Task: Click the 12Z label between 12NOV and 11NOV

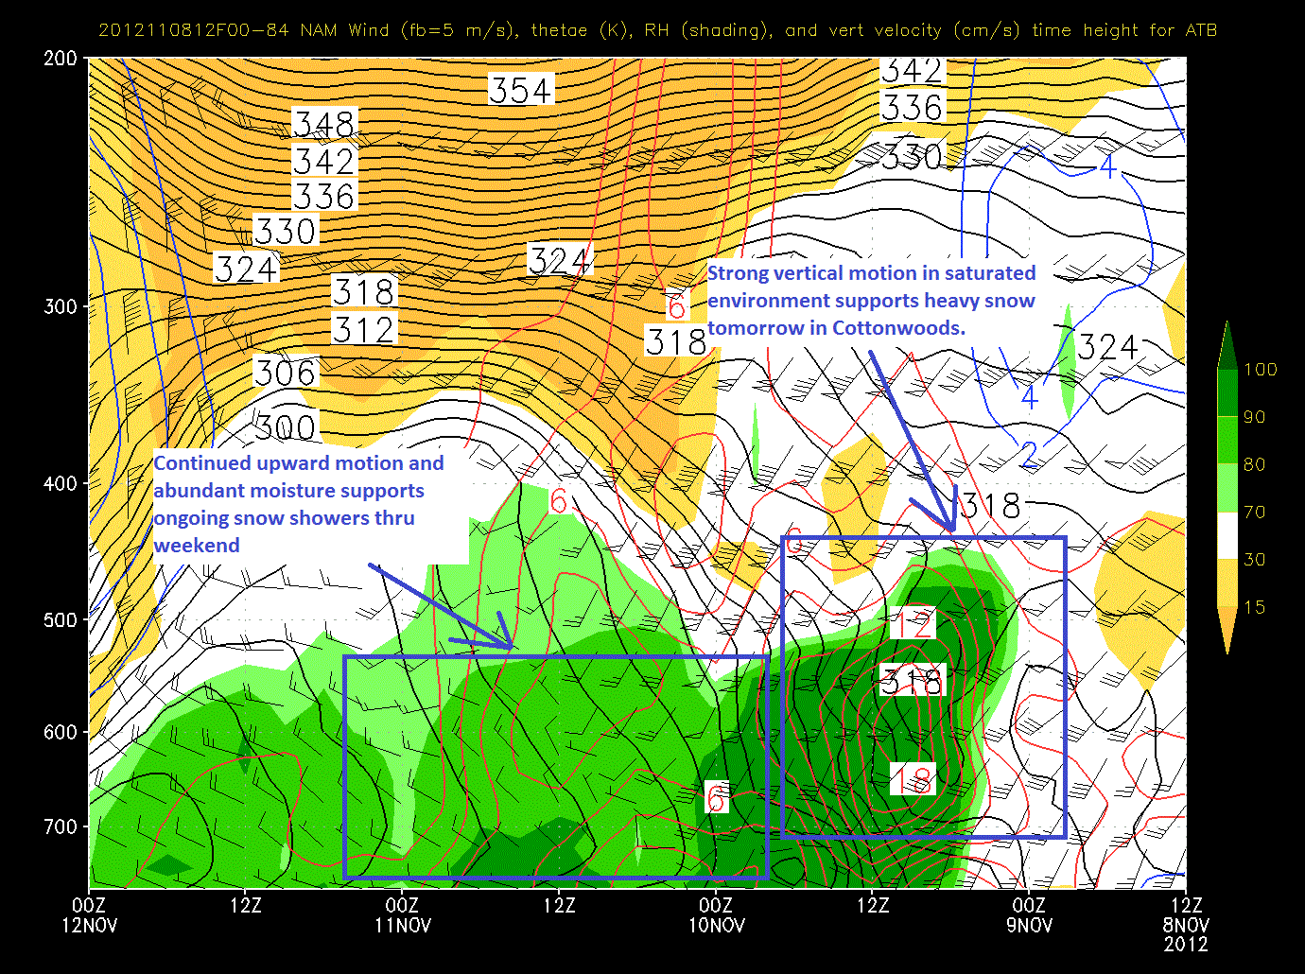Action: (246, 905)
